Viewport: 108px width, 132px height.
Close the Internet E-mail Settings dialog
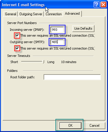coord(103,4)
